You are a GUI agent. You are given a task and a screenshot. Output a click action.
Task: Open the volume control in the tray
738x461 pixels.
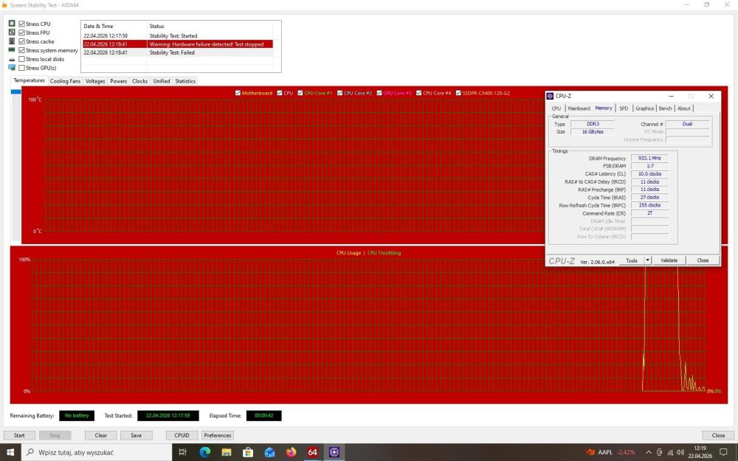coord(680,453)
